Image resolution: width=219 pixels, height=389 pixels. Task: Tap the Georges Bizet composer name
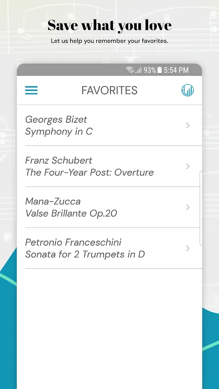[x=56, y=120]
